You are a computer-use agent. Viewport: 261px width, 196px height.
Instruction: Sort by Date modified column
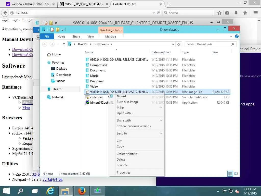coord(161,52)
